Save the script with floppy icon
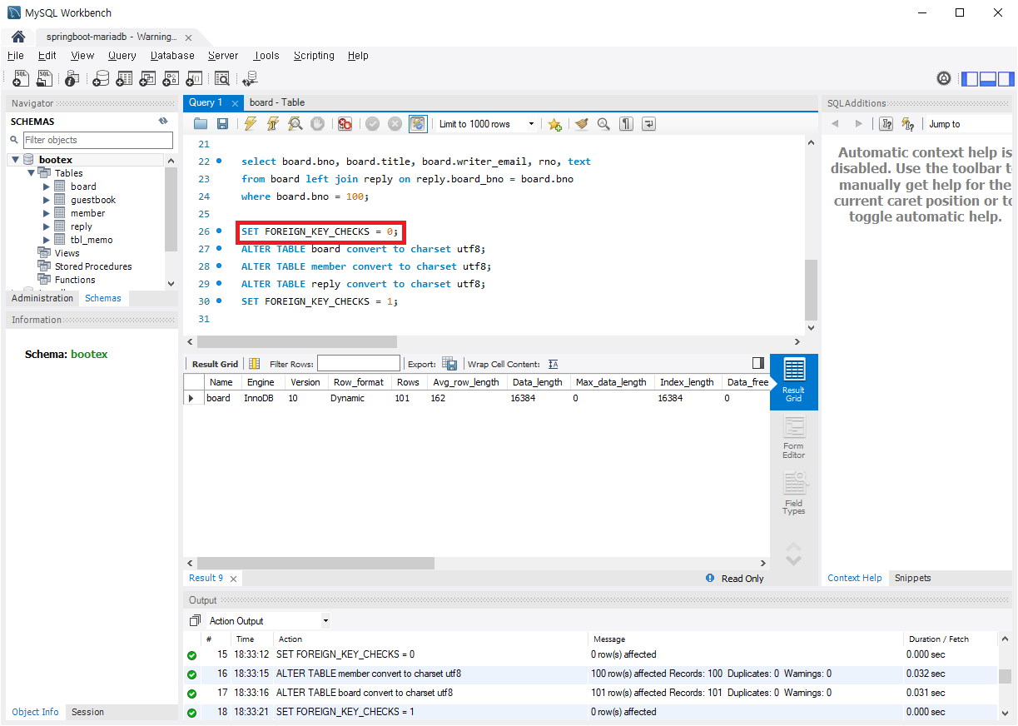The image size is (1018, 726). point(222,124)
